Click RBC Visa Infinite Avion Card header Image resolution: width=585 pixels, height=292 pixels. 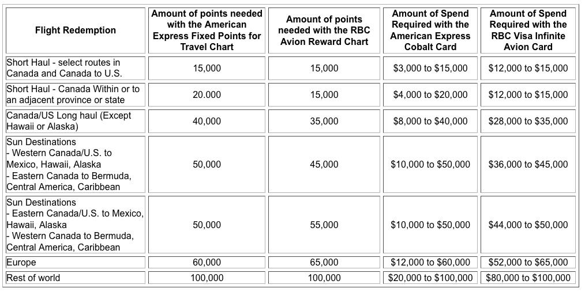[528, 30]
